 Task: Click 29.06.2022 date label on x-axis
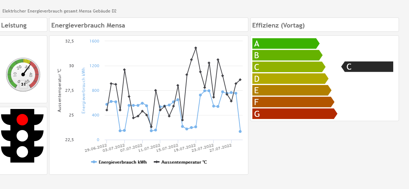[96, 148]
